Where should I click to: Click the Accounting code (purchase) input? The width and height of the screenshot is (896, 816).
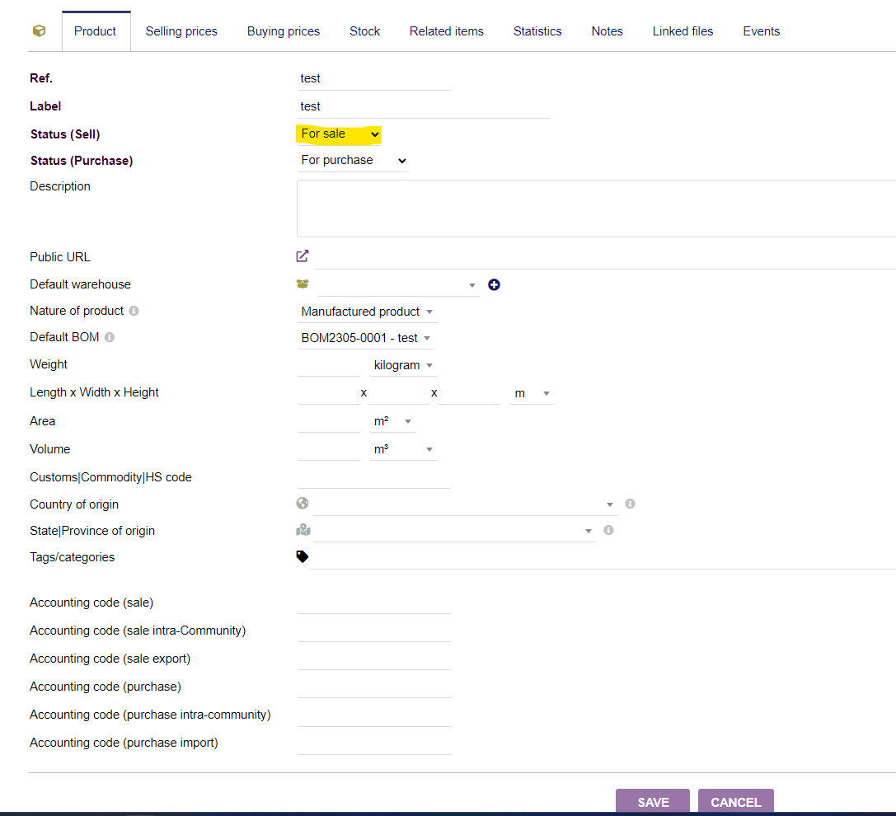tap(374, 687)
